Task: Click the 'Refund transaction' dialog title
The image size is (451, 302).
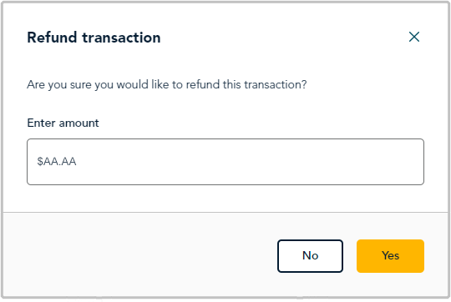Action: tap(94, 38)
